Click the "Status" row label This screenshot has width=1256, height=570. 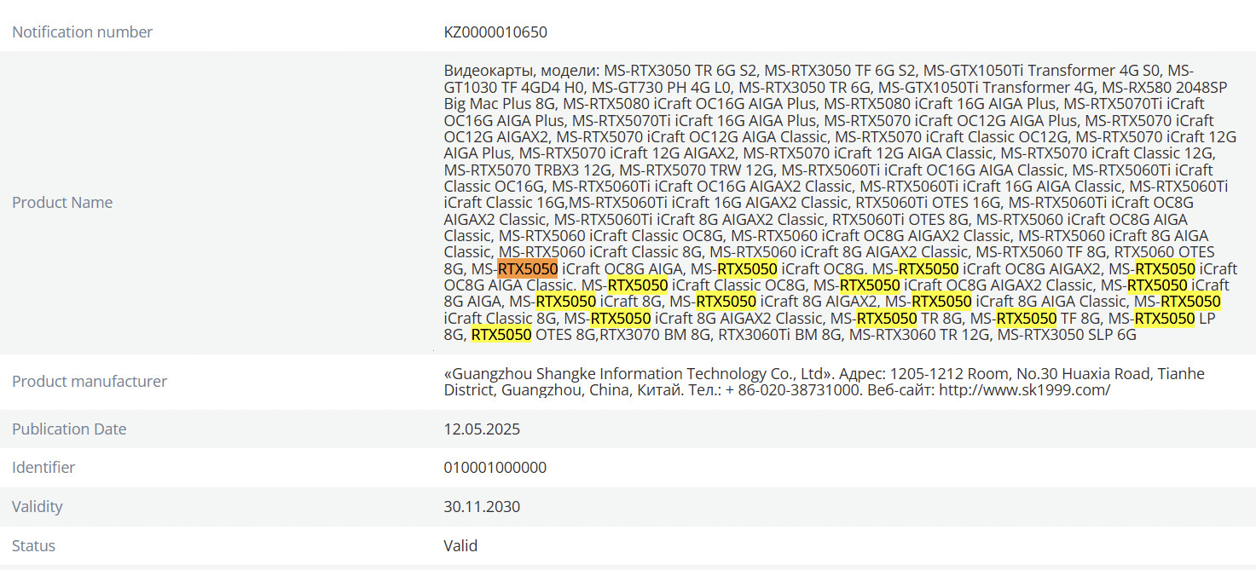coord(33,546)
